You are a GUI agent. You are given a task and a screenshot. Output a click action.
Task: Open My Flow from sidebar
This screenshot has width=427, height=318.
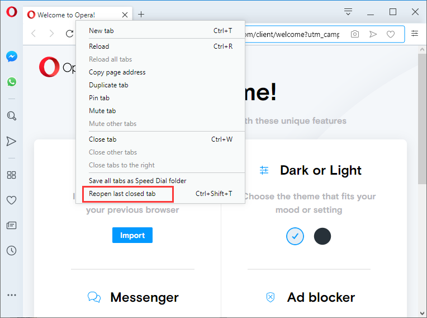pos(11,141)
